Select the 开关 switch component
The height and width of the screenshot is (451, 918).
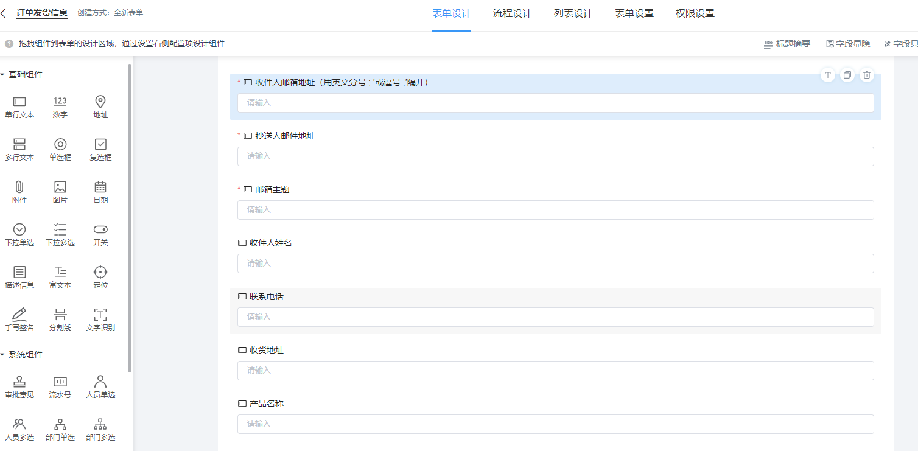pos(100,230)
